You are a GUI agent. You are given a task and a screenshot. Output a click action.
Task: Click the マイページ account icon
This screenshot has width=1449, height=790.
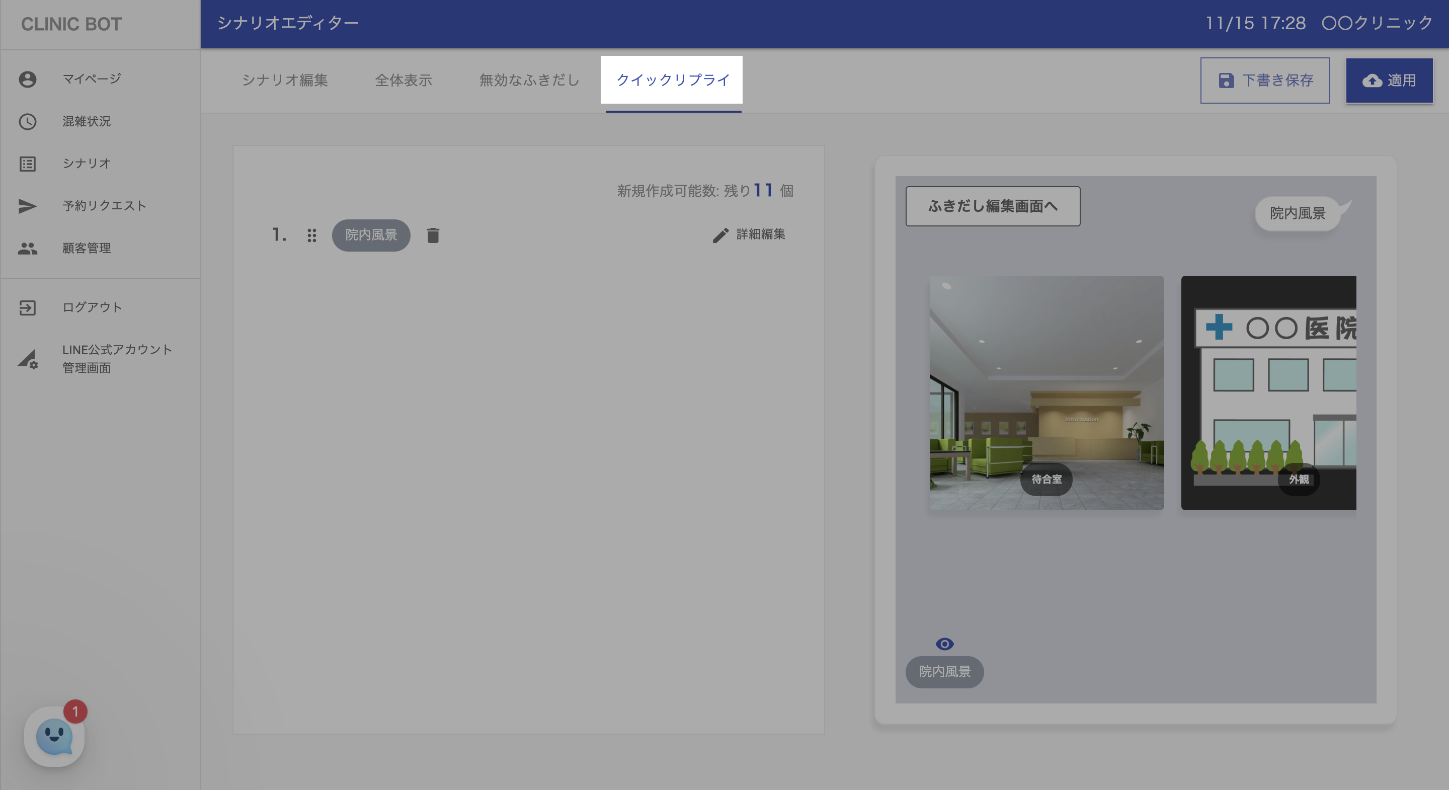(28, 80)
